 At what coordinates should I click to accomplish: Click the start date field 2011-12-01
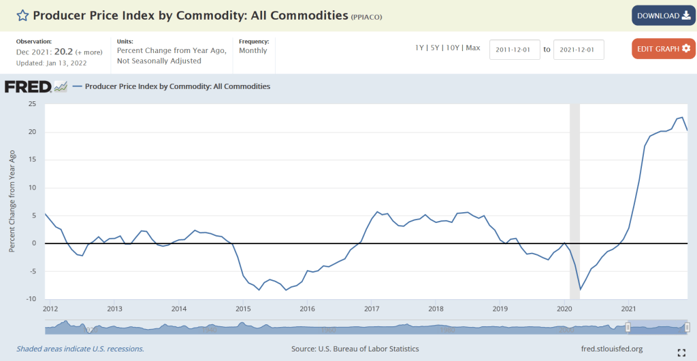515,50
